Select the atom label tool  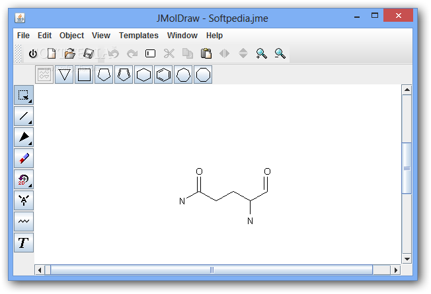[x=24, y=200]
